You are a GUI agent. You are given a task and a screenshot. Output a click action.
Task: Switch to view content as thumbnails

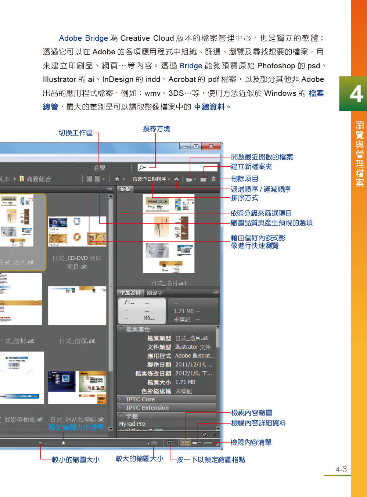186,443
